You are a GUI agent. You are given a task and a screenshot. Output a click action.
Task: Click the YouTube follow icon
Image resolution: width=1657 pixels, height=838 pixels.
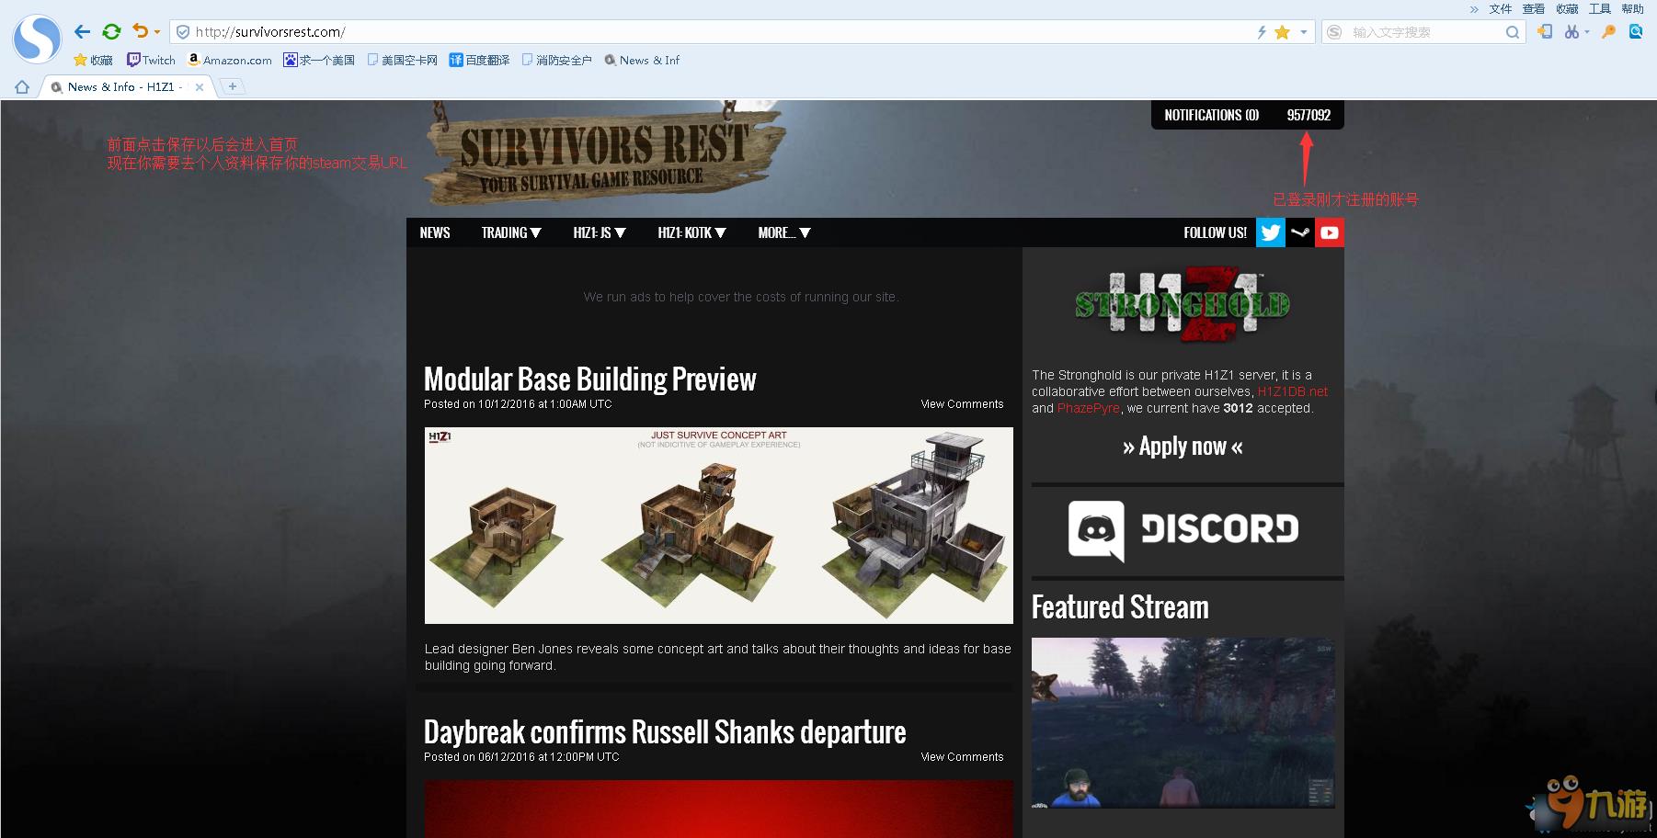tap(1330, 232)
